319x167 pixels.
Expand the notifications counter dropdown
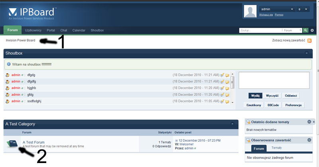tap(306, 9)
